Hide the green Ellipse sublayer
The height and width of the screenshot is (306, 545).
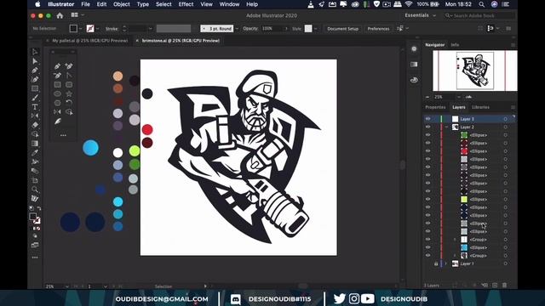427,135
